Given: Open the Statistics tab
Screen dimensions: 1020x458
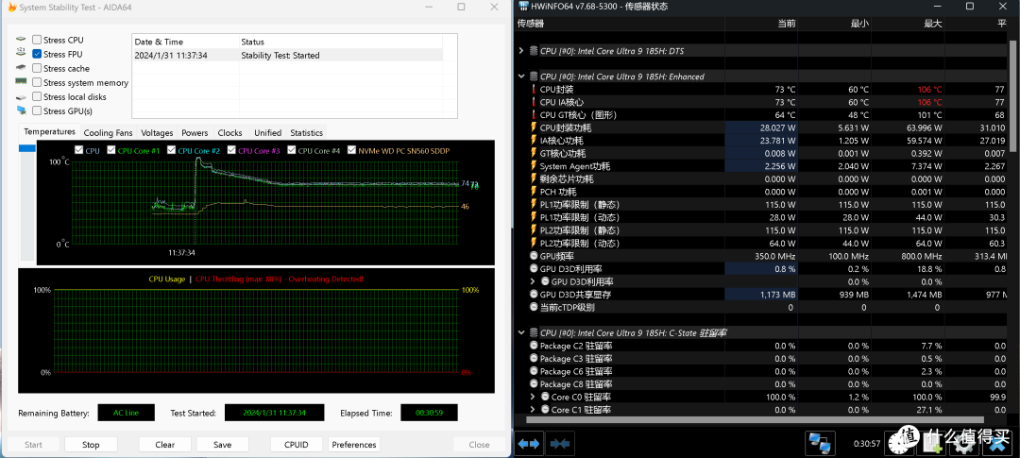Looking at the screenshot, I should point(306,133).
